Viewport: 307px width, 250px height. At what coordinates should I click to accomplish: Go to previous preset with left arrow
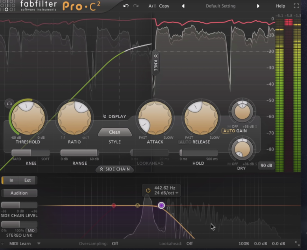coord(183,6)
